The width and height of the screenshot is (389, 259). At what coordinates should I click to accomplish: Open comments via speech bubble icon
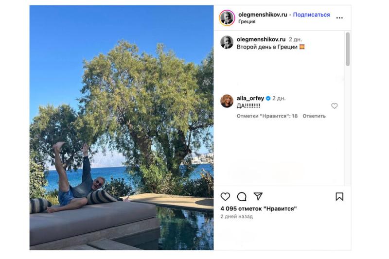pos(242,197)
